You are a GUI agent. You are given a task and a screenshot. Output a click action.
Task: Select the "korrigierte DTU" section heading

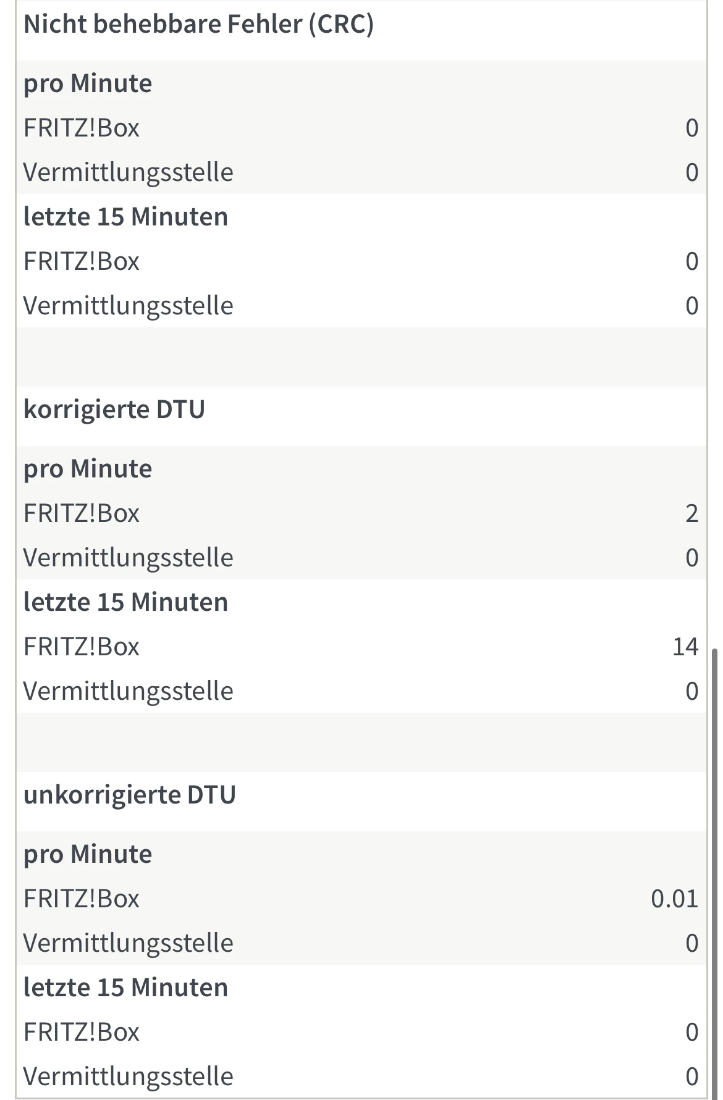point(114,409)
